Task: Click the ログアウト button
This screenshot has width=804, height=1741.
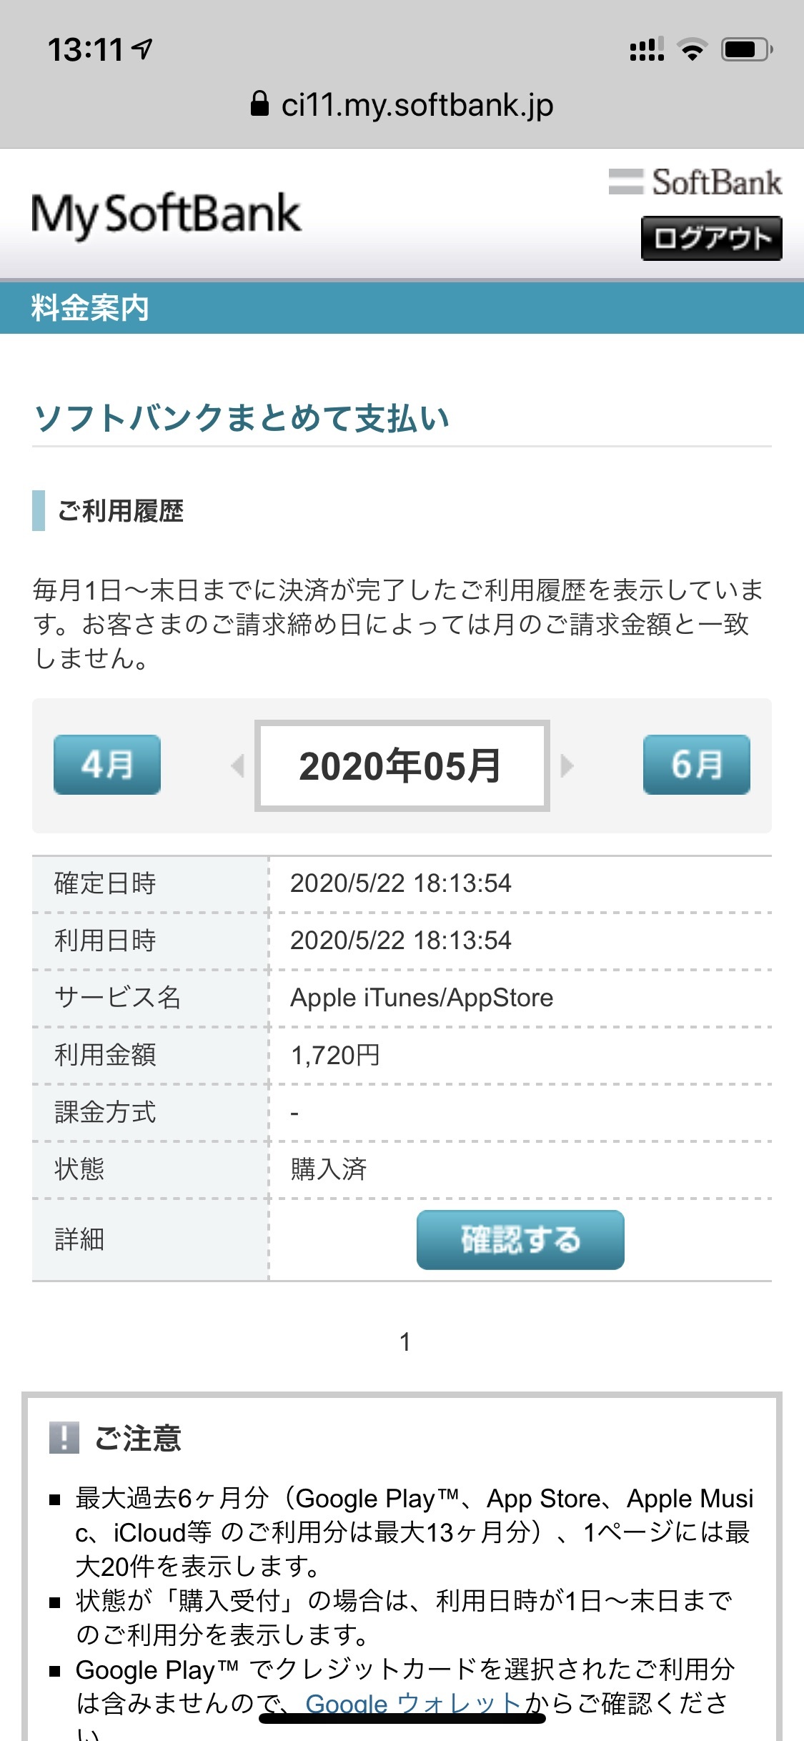Action: [x=712, y=238]
